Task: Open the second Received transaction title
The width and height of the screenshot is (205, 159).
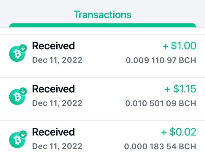Action: click(x=53, y=89)
